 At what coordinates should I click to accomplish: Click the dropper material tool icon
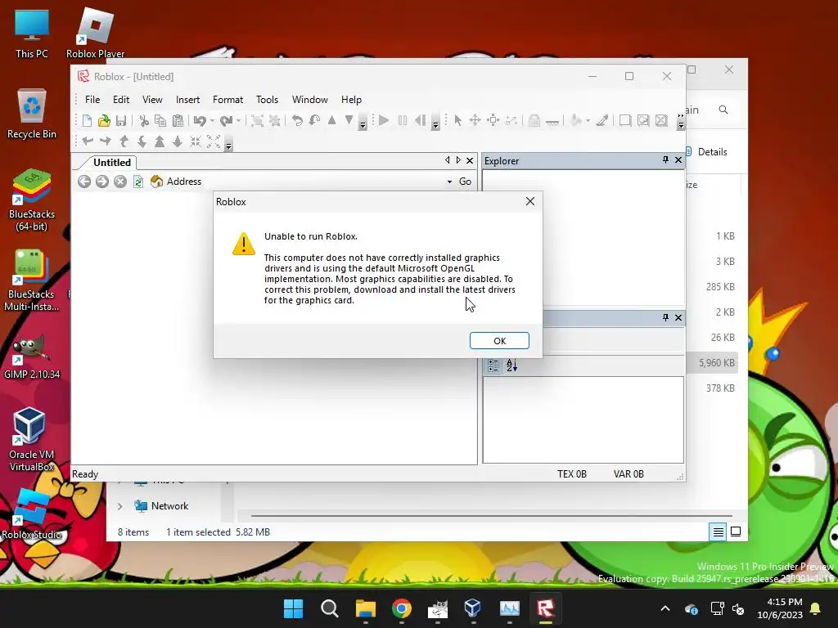[602, 121]
